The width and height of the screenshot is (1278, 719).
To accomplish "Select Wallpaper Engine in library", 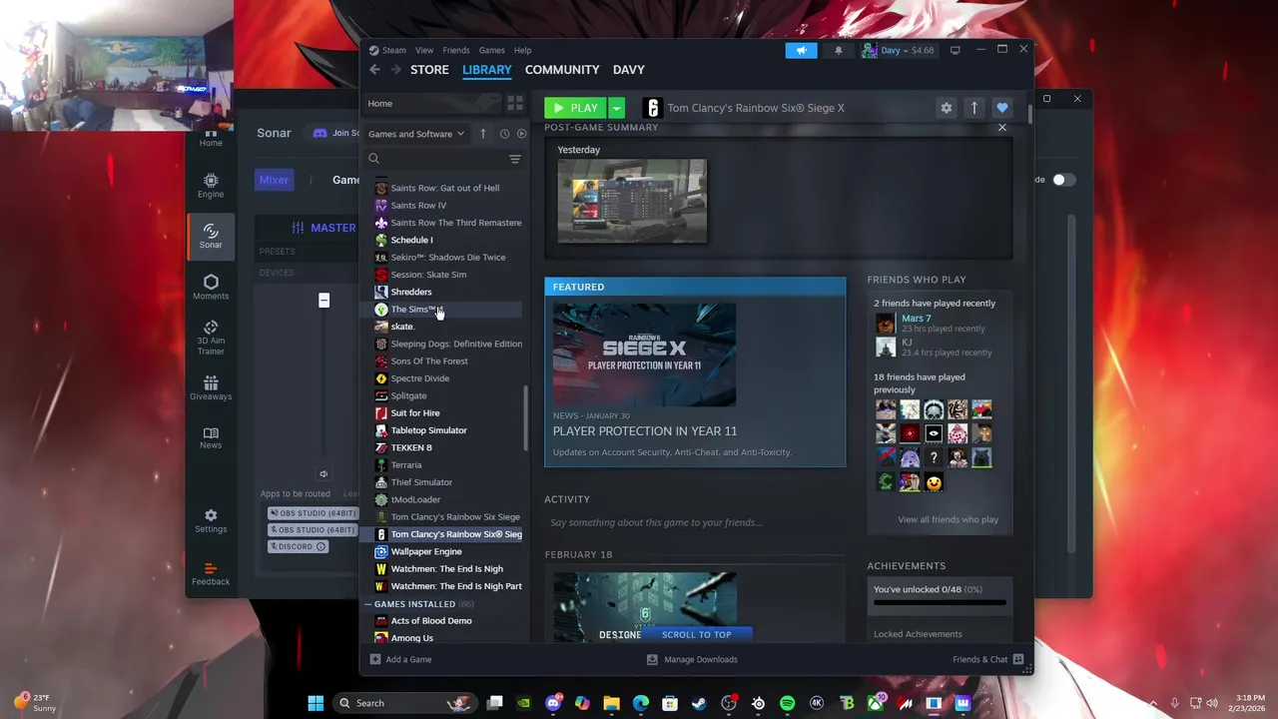I will tap(426, 551).
